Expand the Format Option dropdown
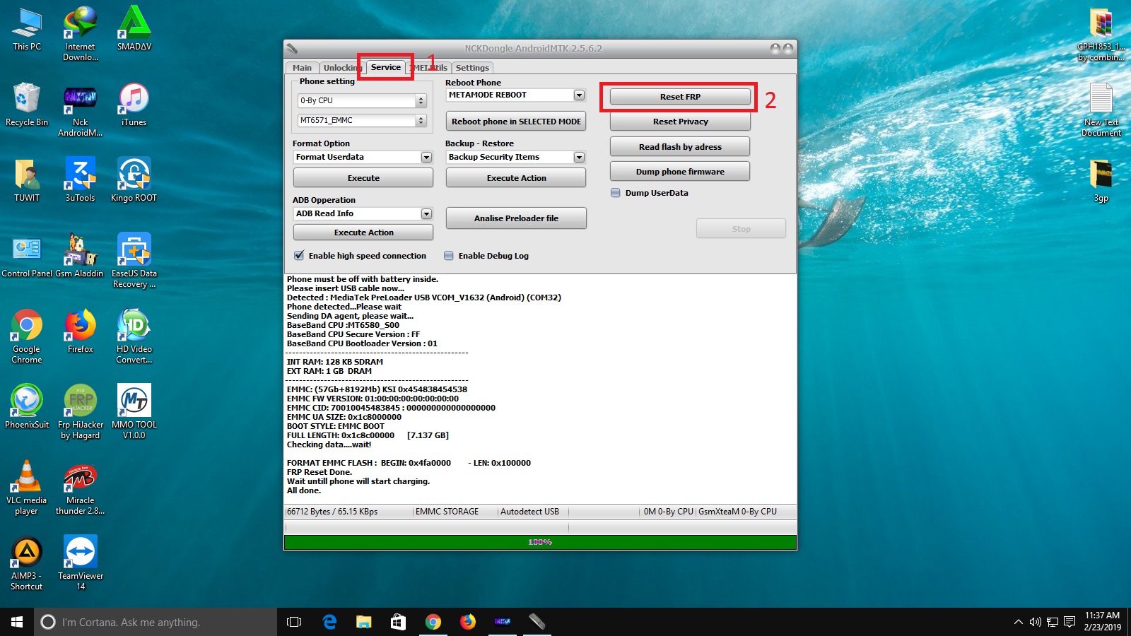 click(x=426, y=157)
